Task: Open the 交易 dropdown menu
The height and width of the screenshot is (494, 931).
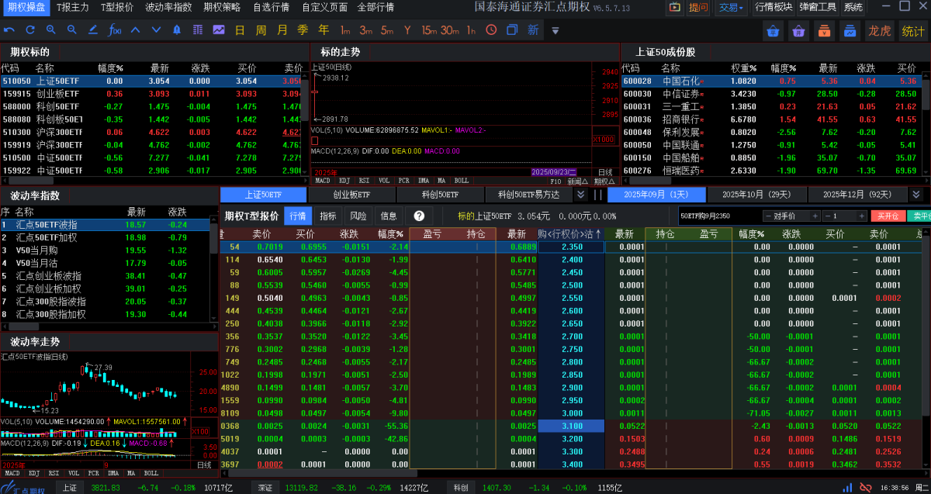Action: [730, 8]
